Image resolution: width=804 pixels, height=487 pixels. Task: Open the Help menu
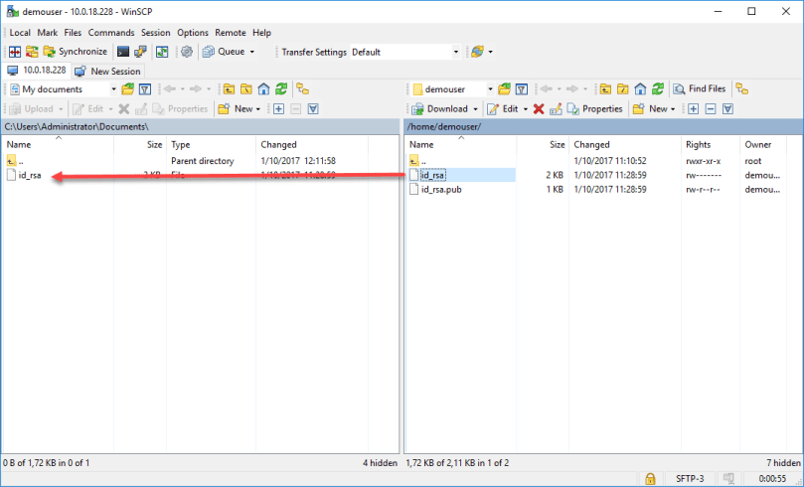261,33
